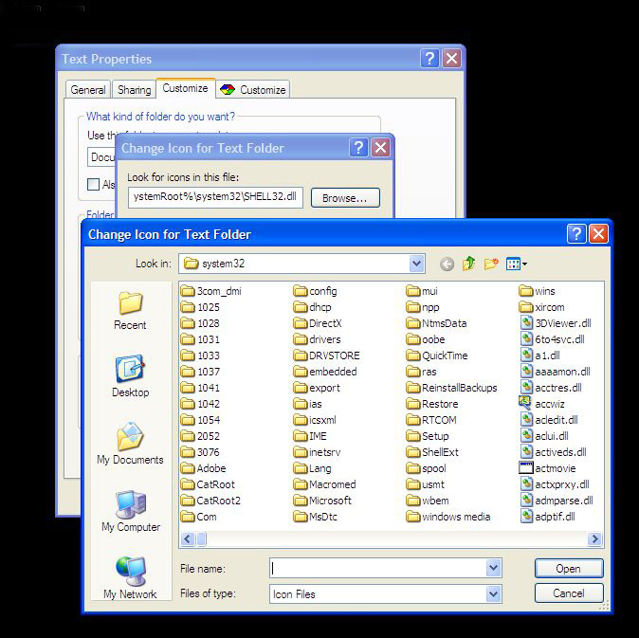Select the aaaamon.dll file
Viewport: 639px width, 638px height.
pyautogui.click(x=556, y=372)
